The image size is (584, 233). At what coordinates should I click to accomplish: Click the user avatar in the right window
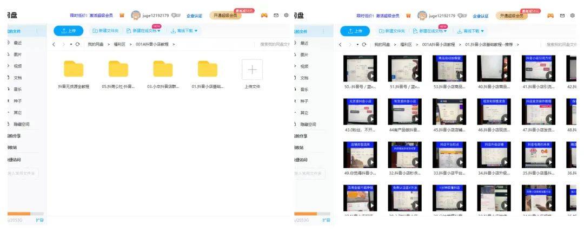[x=422, y=15]
